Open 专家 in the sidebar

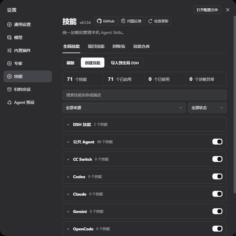28,63
